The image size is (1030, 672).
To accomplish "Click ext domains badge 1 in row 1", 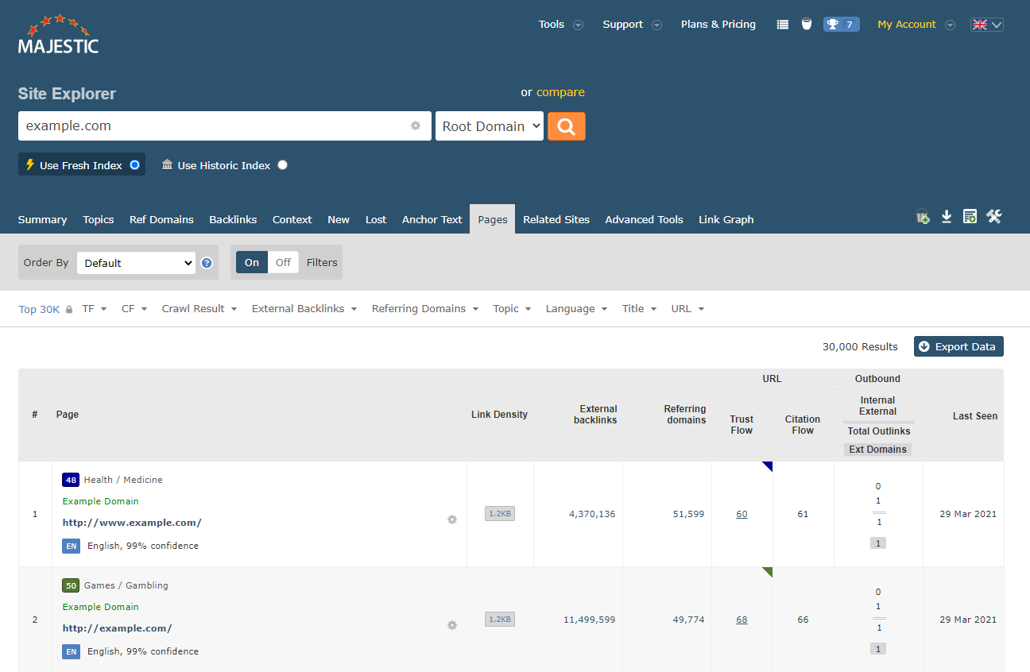I will (x=878, y=543).
